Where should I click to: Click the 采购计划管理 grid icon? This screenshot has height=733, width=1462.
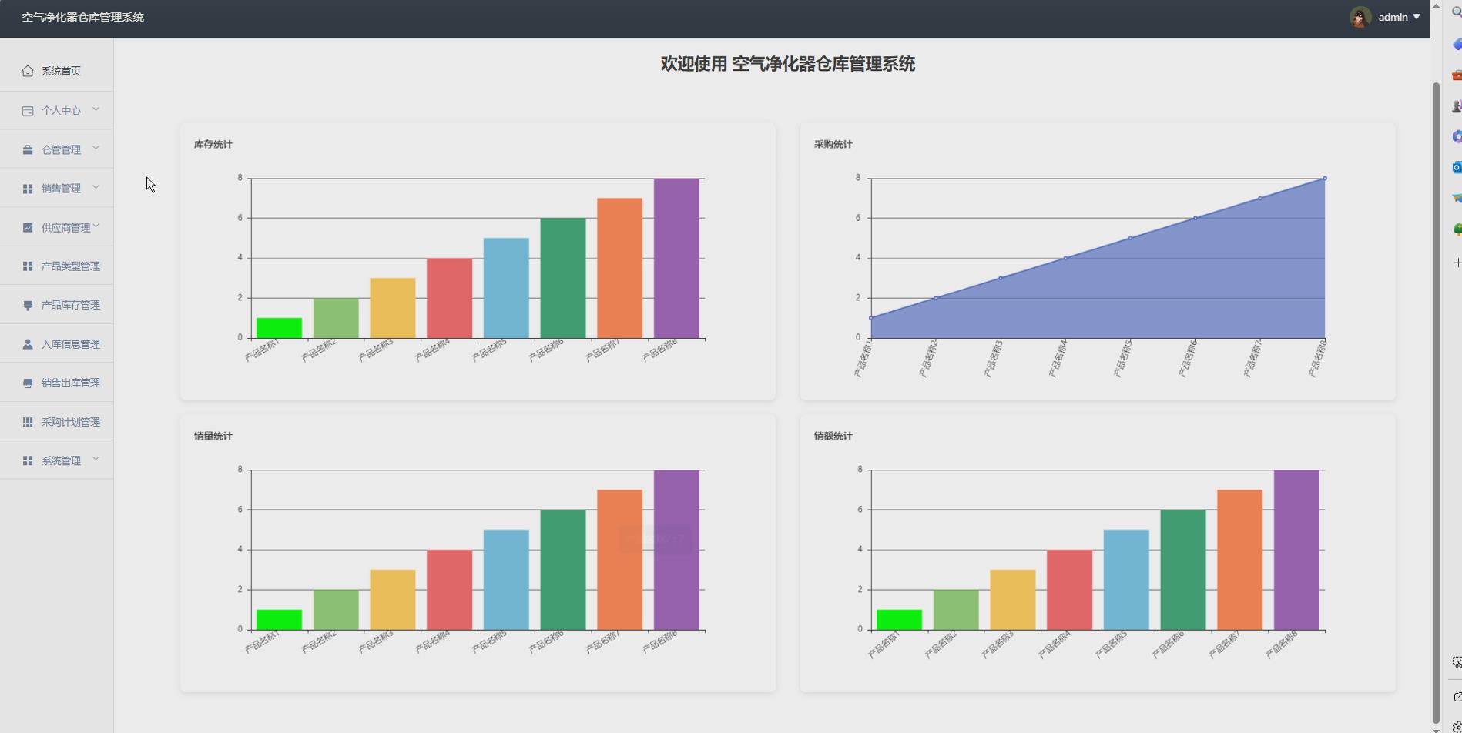(x=28, y=422)
